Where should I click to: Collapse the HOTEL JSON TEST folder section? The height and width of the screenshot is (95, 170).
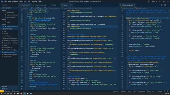[x=7, y=29]
